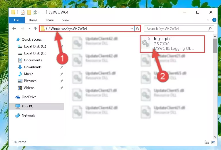The image size is (221, 150).
Task: Click the scrollbar up arrow
Action: tap(215, 36)
